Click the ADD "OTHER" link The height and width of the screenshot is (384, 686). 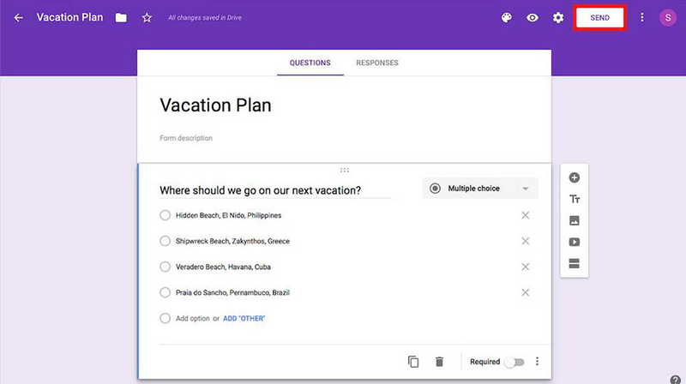[x=244, y=318]
